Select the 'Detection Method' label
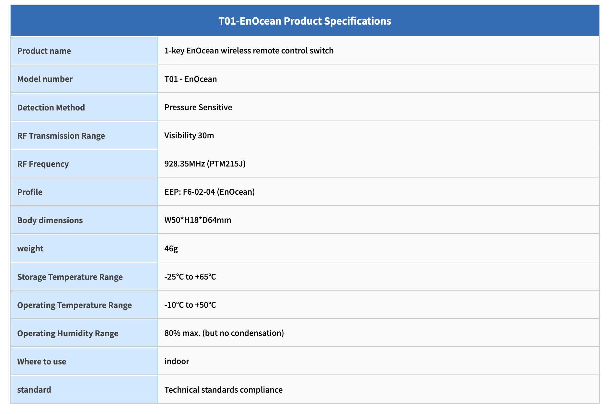The height and width of the screenshot is (414, 613). pos(51,108)
